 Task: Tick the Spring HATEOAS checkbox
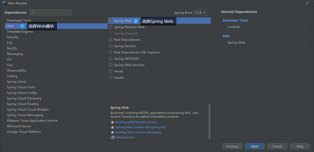(110, 58)
